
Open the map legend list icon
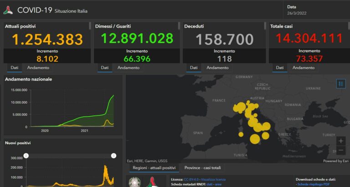(341, 84)
